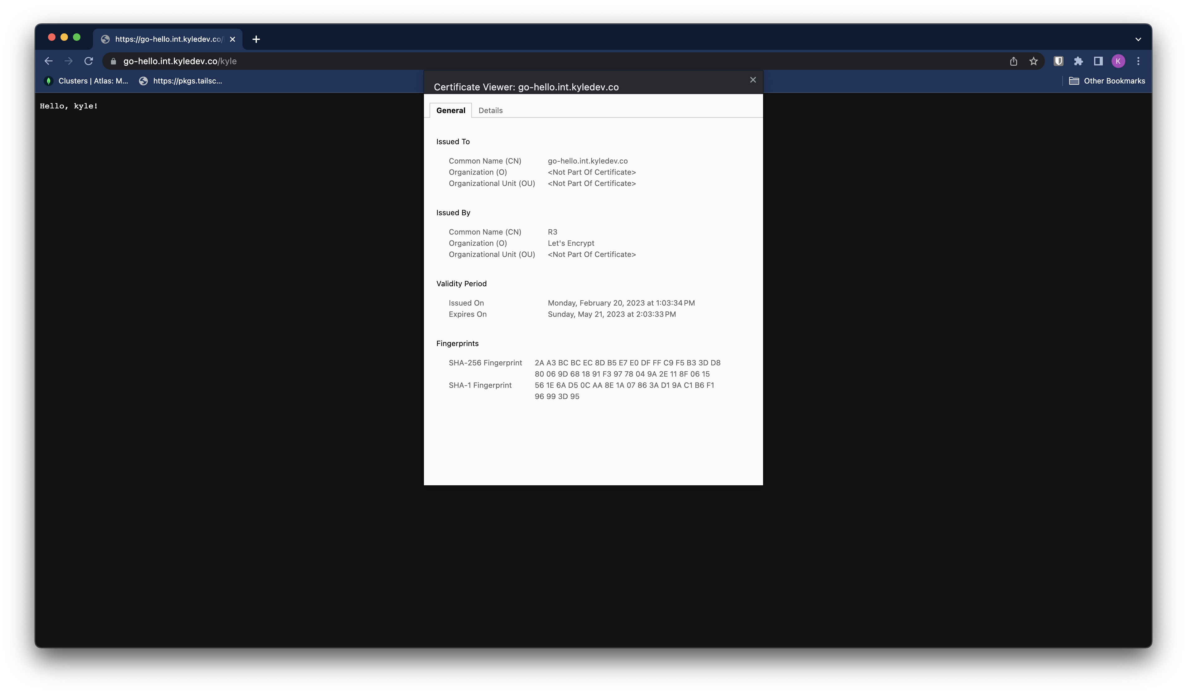The image size is (1187, 694).
Task: Click the Fingerprints section heading
Action: pos(457,343)
